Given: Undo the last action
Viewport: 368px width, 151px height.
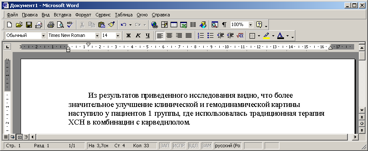Looking at the screenshot, I should pyautogui.click(x=124, y=25).
